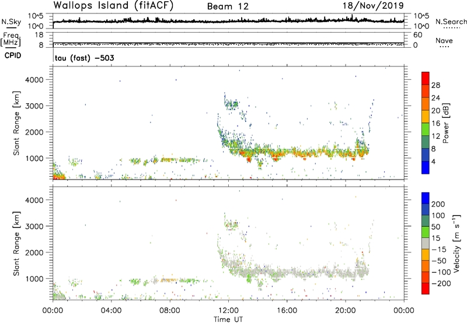Click the "1000" tick in the velocity panel
This screenshot has height=323, width=467.
(34, 278)
